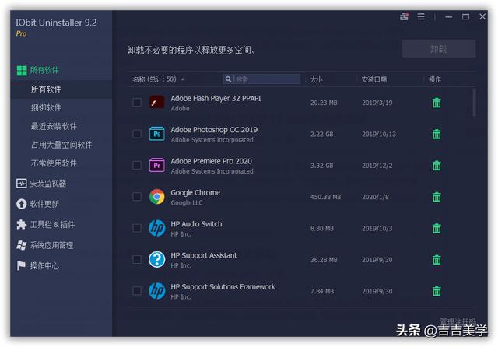This screenshot has width=498, height=347.
Task: Click the flag icon for 操作中心
Action: 21,265
